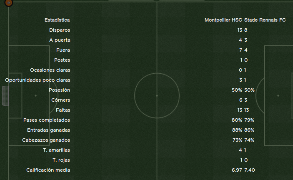Viewport: 293px width, 180px height.
Task: Click the Pases completados label
Action: click(x=47, y=120)
